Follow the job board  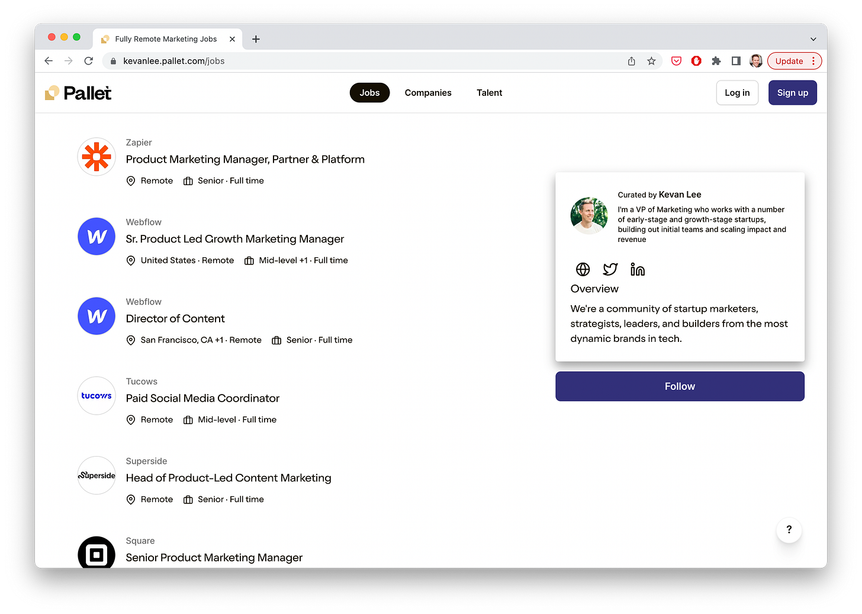coord(680,386)
